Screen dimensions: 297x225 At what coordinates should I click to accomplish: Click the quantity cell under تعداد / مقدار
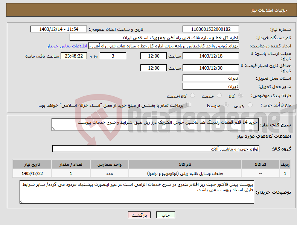[x=71, y=173]
